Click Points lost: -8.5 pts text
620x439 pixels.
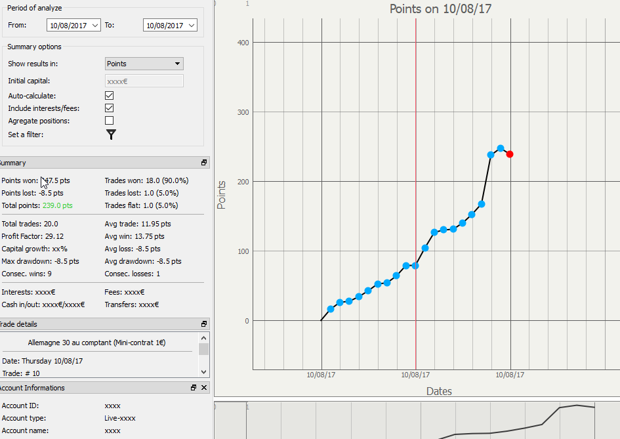tap(32, 193)
